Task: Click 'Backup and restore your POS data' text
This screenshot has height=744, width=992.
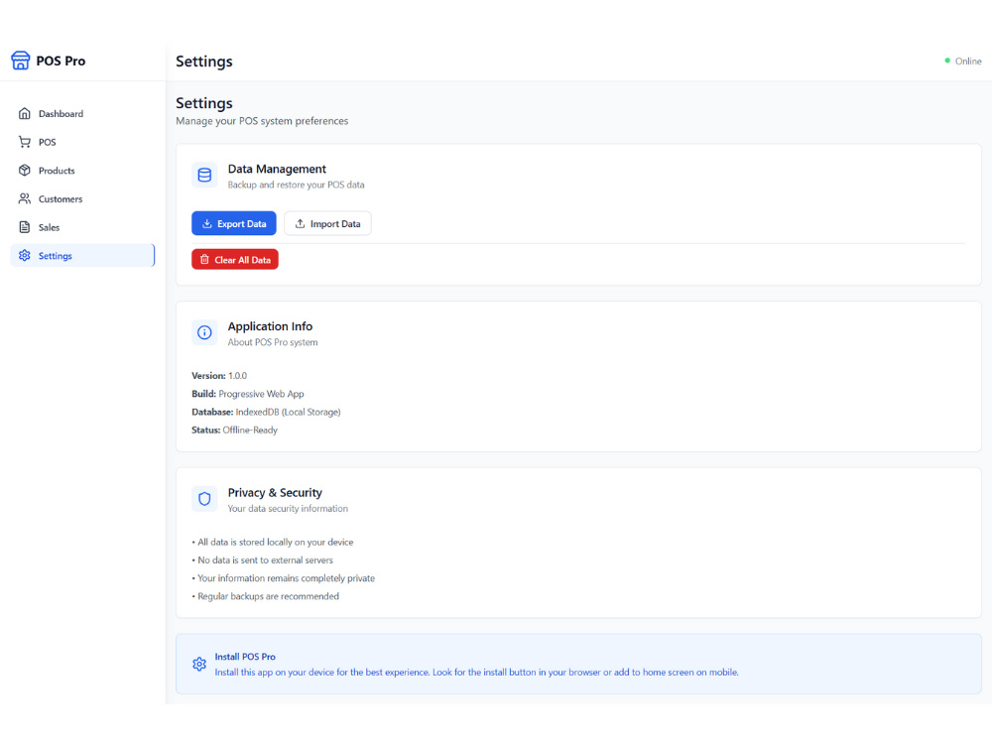Action: 296,185
